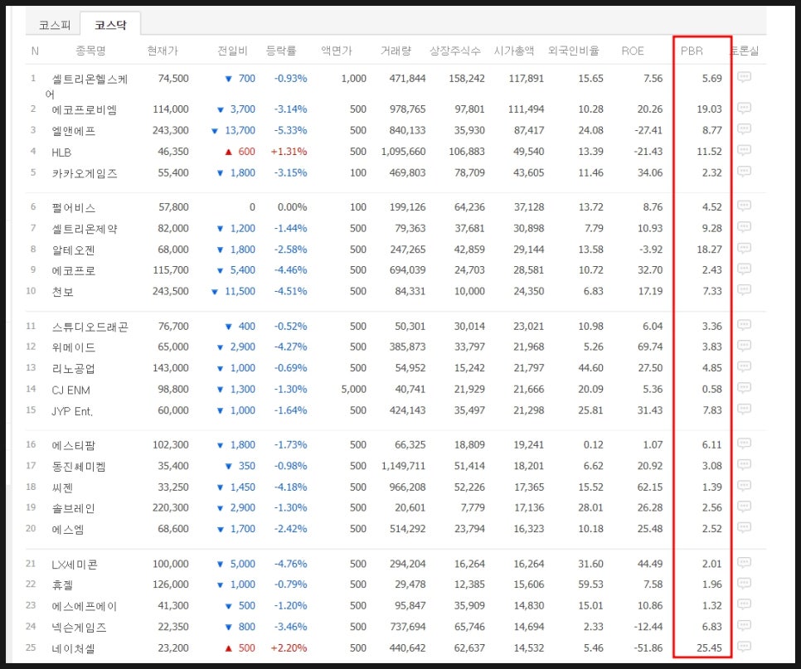Click the ROE column header
The height and width of the screenshot is (669, 801).
pyautogui.click(x=633, y=51)
